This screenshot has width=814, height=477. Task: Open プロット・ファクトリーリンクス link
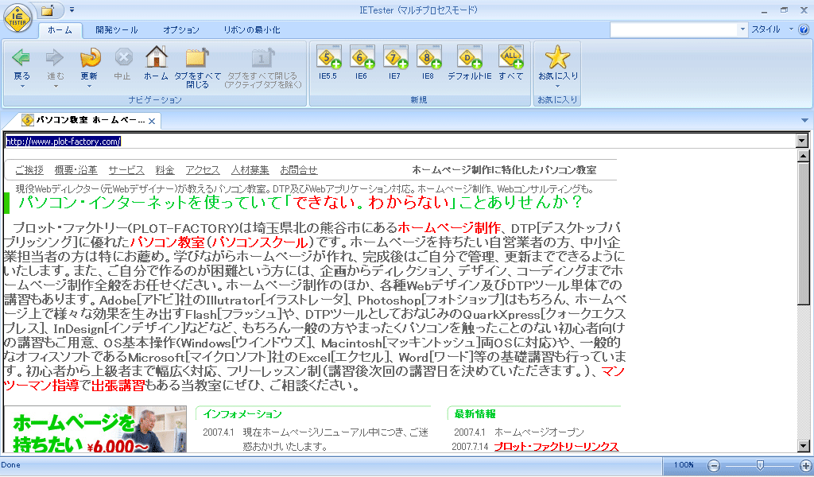(x=556, y=446)
